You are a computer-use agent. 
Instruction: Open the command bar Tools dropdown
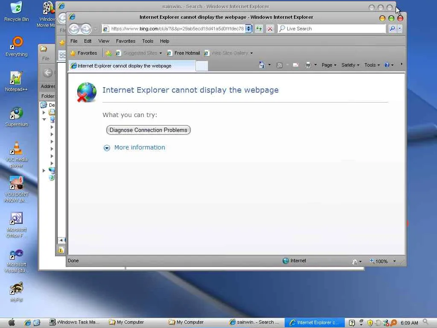click(372, 65)
